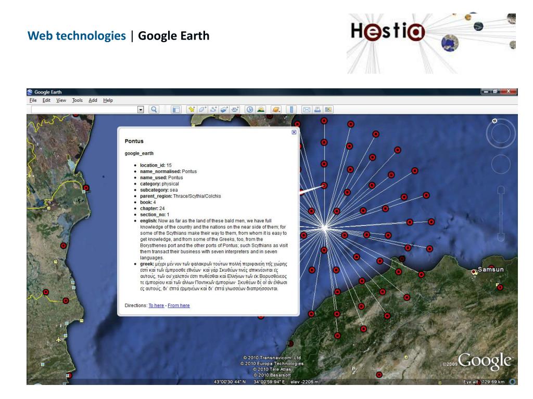Click the search magnifier button in toolbar

[x=154, y=109]
